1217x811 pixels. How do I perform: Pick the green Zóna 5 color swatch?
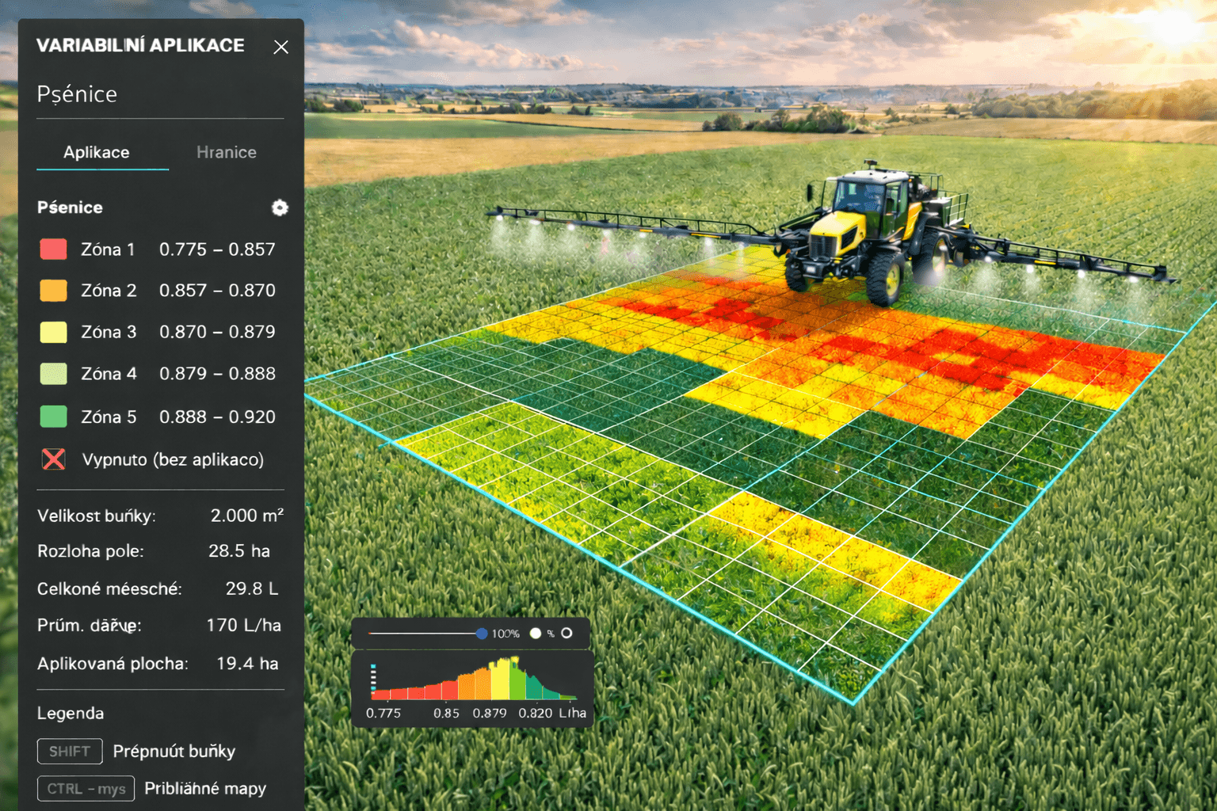coord(53,417)
